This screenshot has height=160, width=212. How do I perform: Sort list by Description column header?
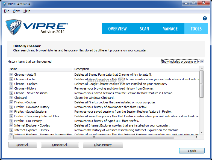point(136,69)
